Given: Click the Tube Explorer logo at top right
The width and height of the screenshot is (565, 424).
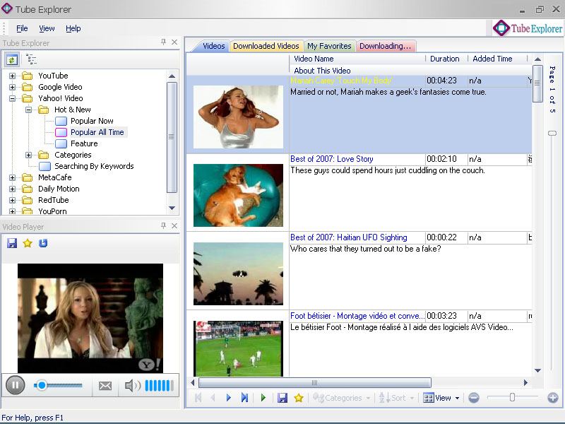Looking at the screenshot, I should pos(528,28).
